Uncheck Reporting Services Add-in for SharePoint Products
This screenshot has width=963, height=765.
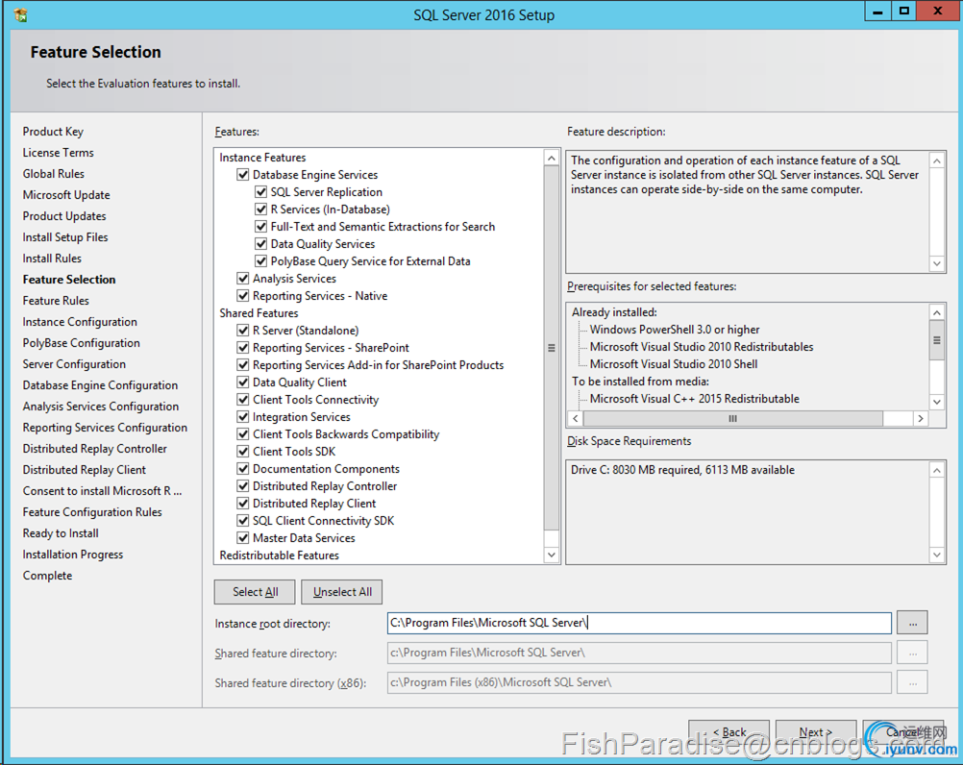point(243,364)
